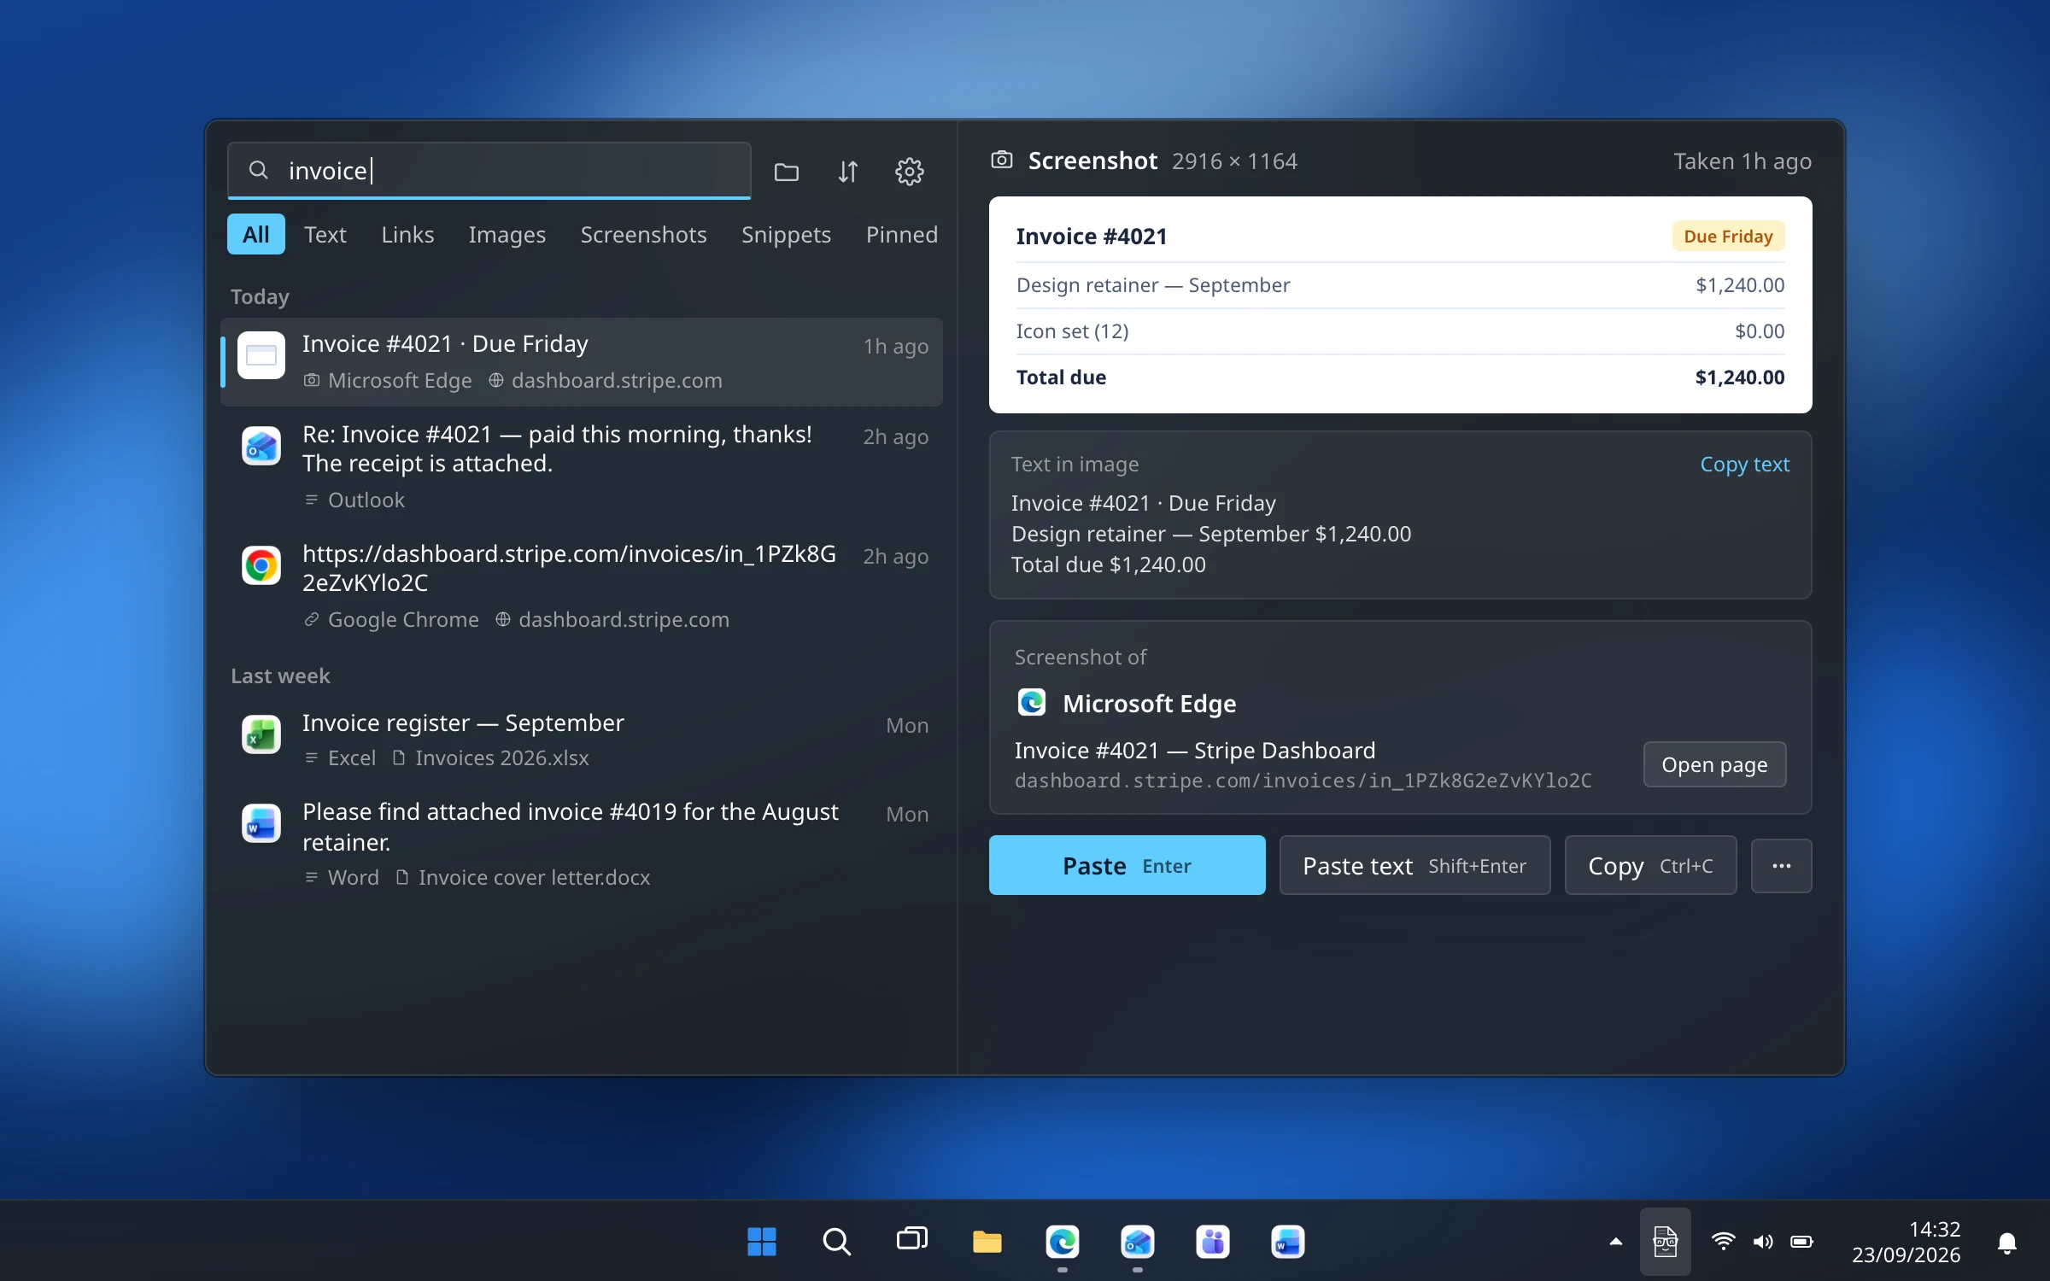The width and height of the screenshot is (2050, 1281).
Task: Click the screenshot thumbnail icon of Invoice #4021 entry
Action: (261, 355)
